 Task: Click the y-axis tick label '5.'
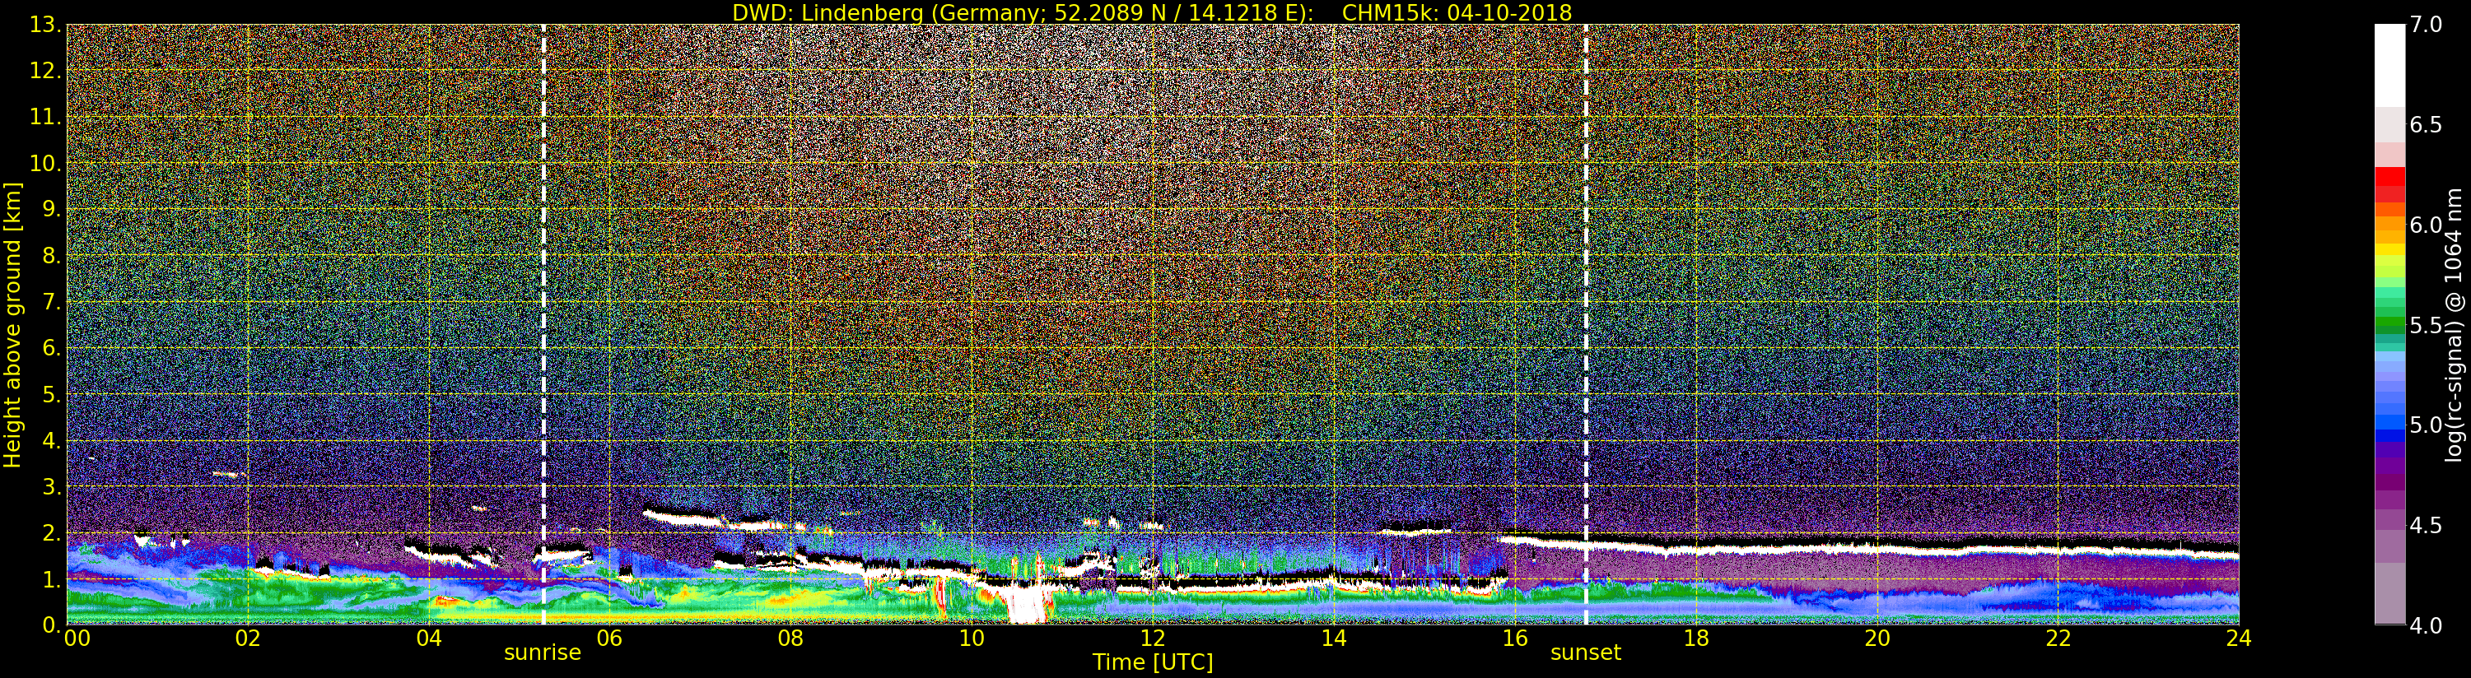tap(52, 394)
